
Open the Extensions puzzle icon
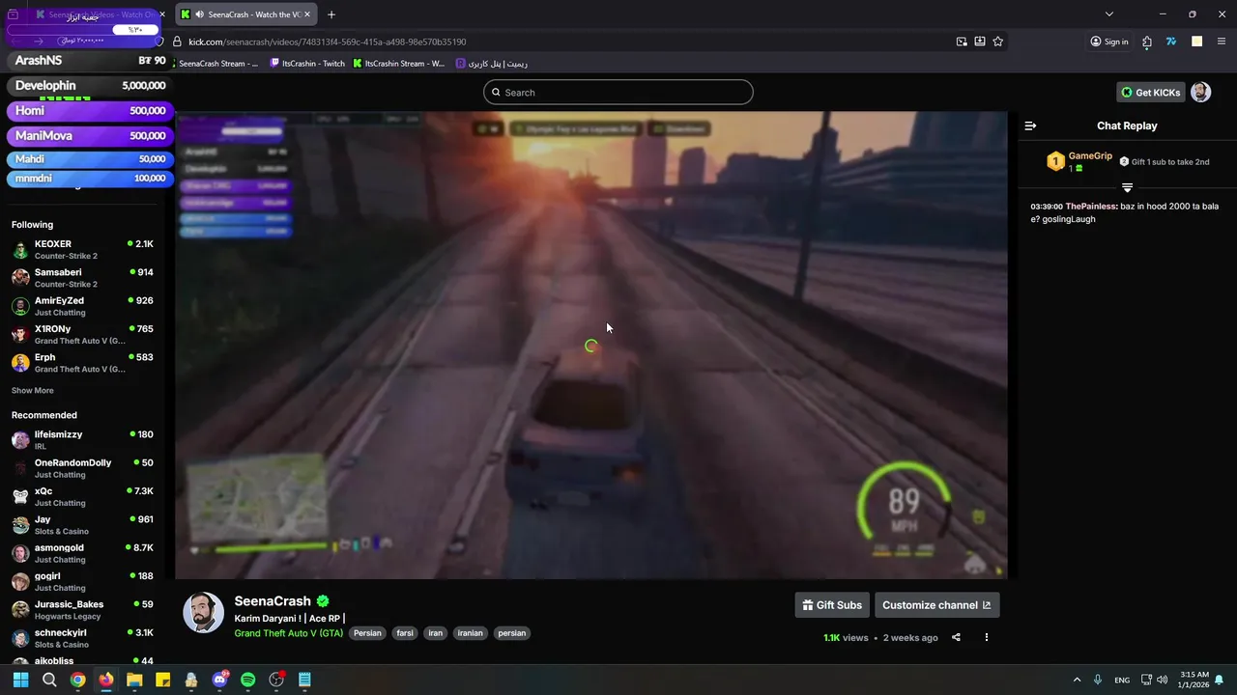click(x=1147, y=42)
